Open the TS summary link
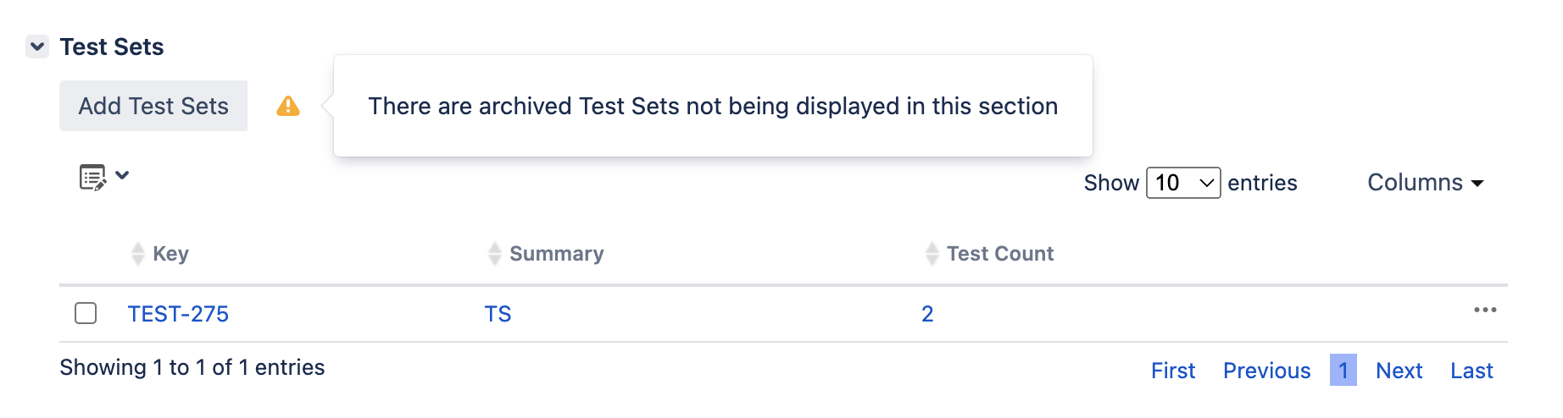The image size is (1563, 418). coord(498,314)
